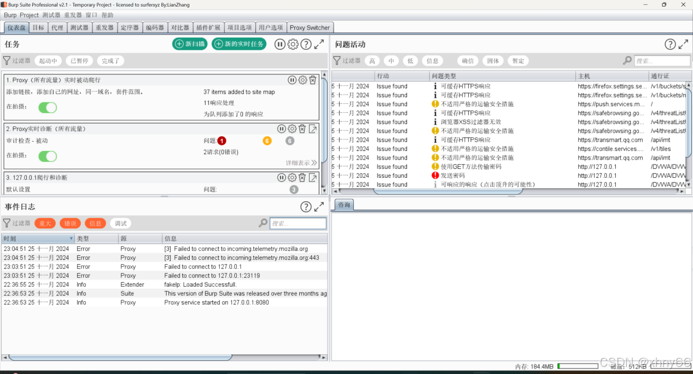693x374 pixels.
Task: Pause all tasks in the 任务 panel header
Action: pyautogui.click(x=279, y=44)
